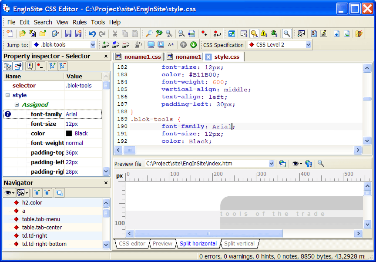The image size is (376, 262).
Task: Click the code editor scroll down arrow
Action: click(367, 141)
